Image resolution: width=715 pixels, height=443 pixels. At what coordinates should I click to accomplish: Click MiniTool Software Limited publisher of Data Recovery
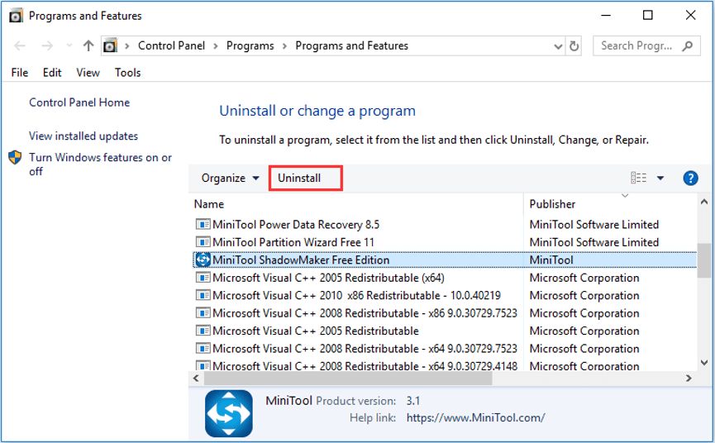pyautogui.click(x=594, y=224)
